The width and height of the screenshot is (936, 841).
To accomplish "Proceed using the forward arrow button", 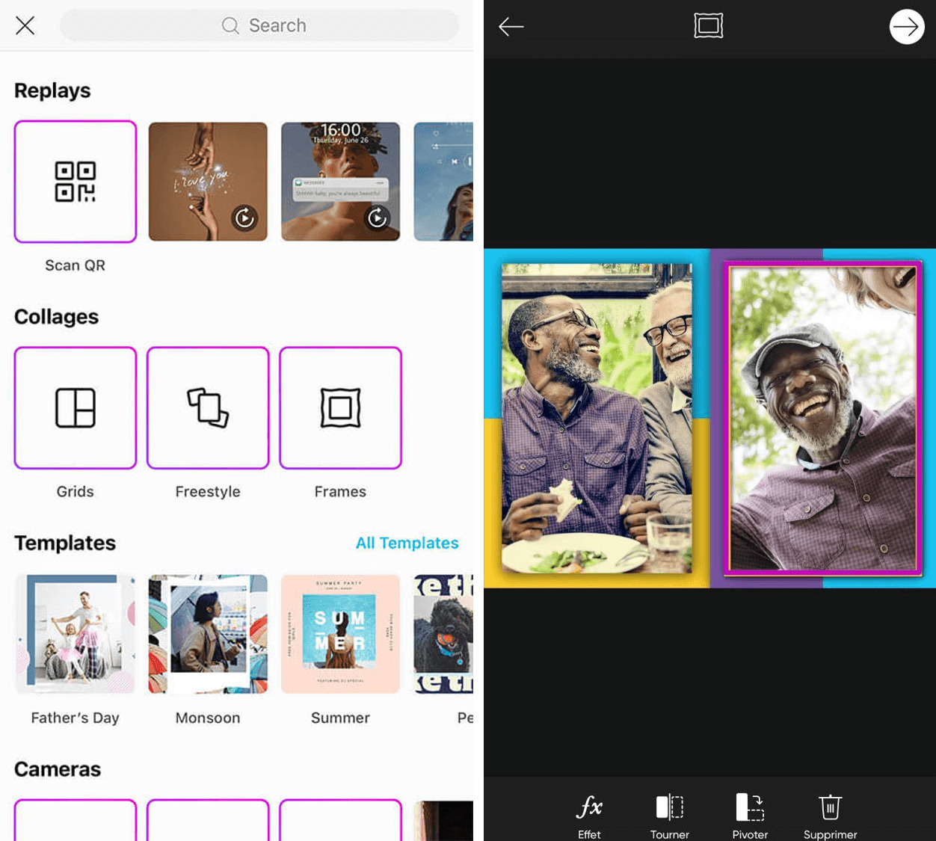I will [906, 26].
